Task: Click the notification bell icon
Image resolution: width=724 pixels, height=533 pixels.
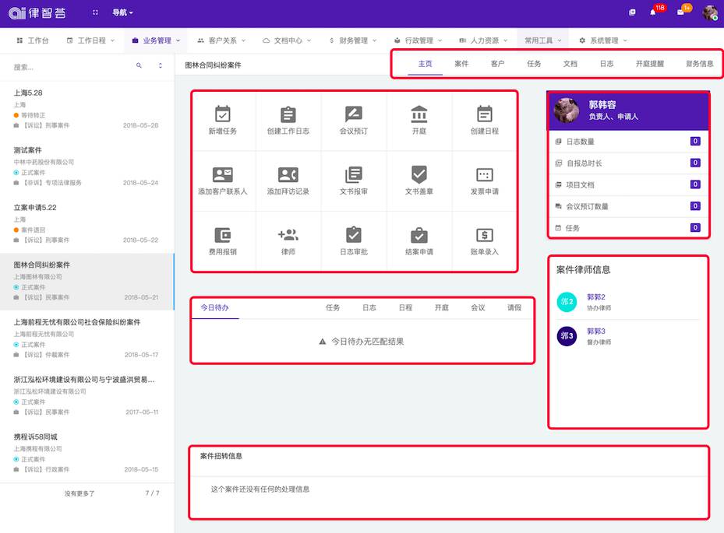Action: pos(653,12)
